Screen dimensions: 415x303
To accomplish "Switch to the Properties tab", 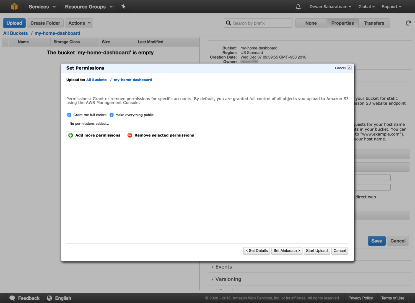I will [343, 23].
